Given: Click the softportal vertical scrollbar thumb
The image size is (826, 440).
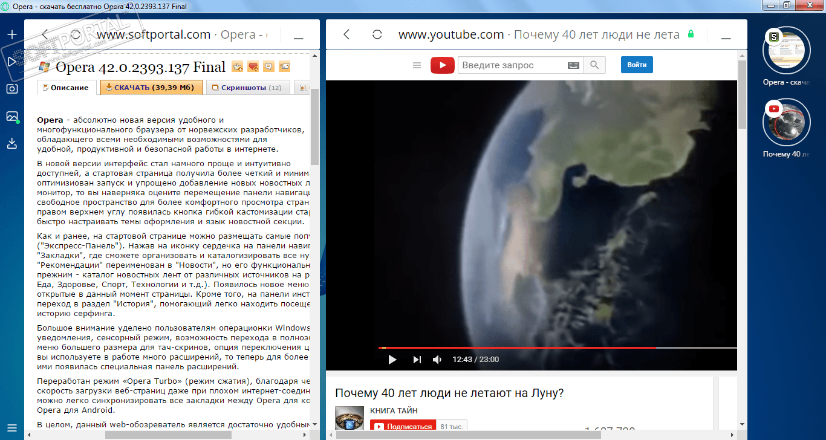Looking at the screenshot, I should coord(314,127).
